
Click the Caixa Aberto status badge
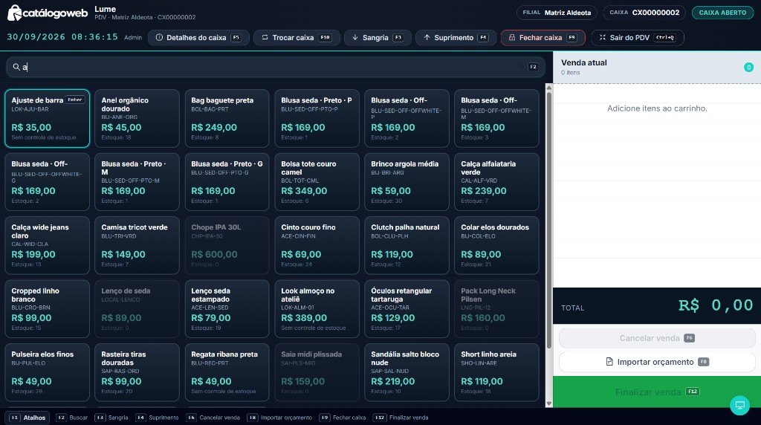pos(722,13)
